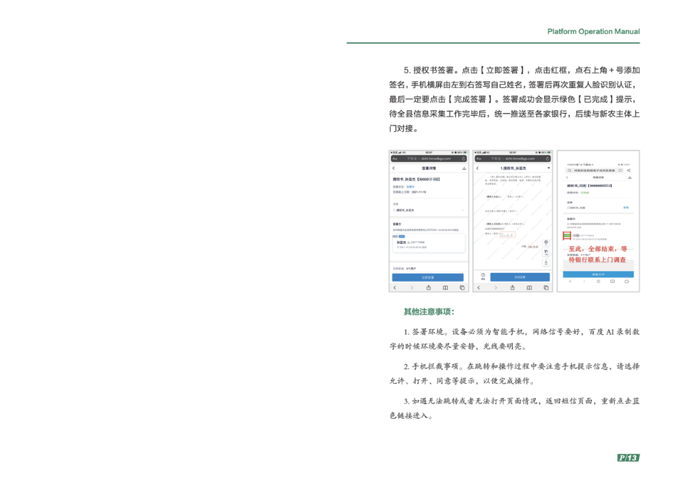This screenshot has height=490, width=693.
Task: Click the address bar in the first phone
Action: [x=428, y=159]
